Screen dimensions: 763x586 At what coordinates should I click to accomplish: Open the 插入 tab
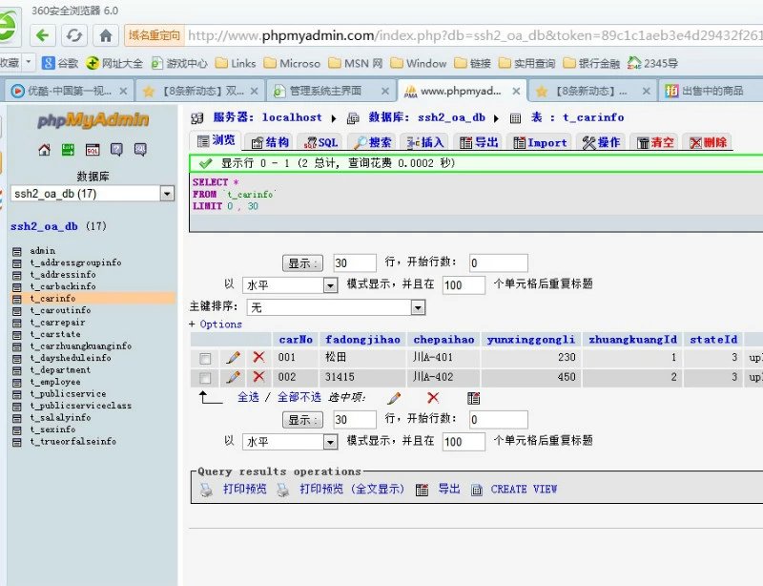pos(425,142)
